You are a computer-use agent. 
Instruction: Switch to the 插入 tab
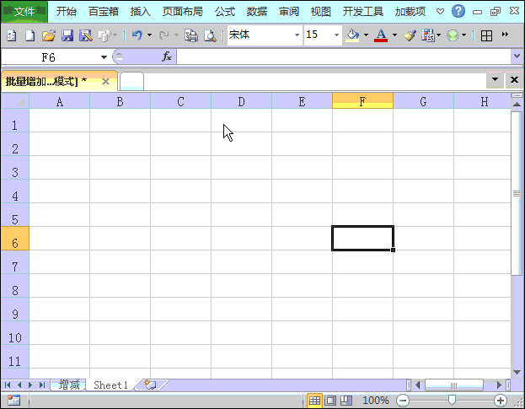click(140, 12)
